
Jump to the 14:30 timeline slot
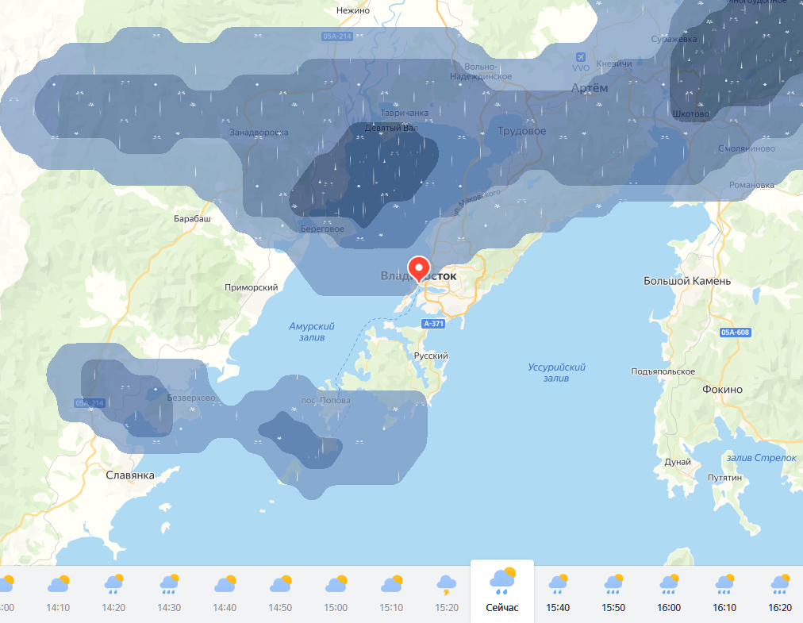coord(169,607)
